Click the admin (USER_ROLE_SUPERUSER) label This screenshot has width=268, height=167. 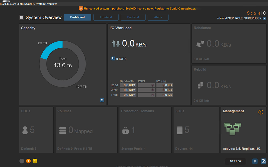(240, 18)
